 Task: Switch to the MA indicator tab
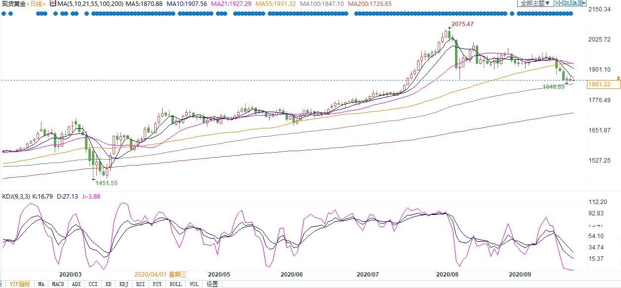coord(41,284)
